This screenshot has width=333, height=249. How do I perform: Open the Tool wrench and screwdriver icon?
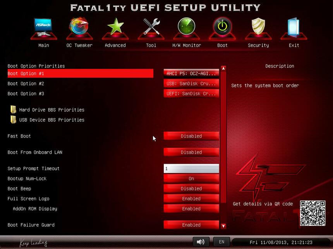coord(151,28)
